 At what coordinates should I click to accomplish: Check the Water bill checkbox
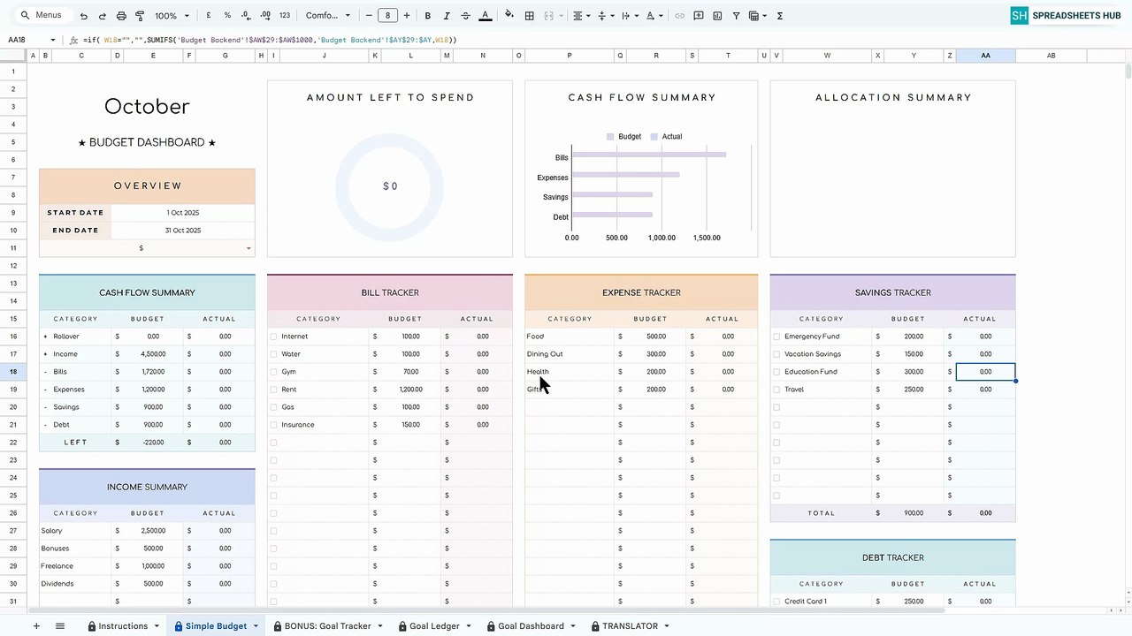[273, 354]
